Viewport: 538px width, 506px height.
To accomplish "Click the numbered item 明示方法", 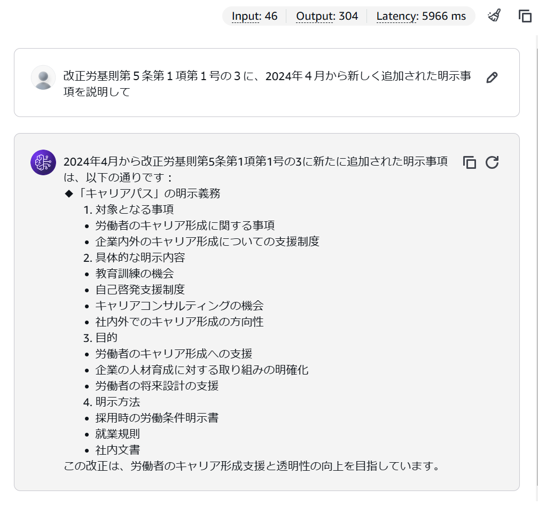I will click(x=116, y=402).
